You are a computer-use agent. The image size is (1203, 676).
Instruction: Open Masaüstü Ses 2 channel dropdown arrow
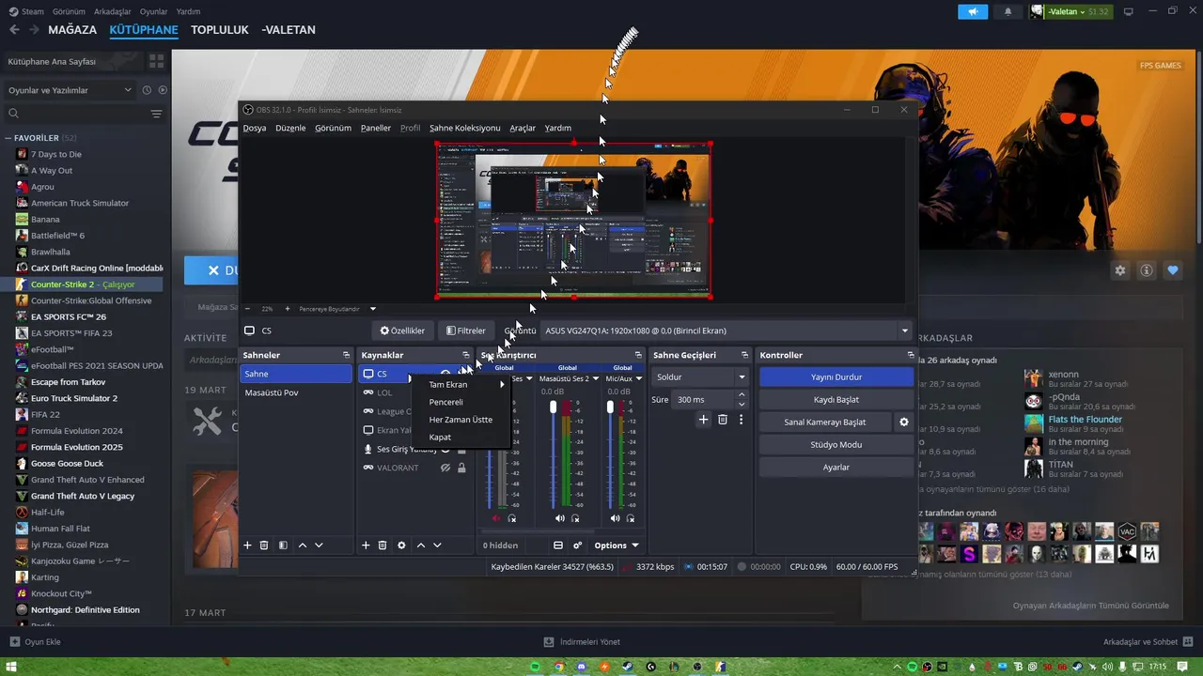[595, 378]
